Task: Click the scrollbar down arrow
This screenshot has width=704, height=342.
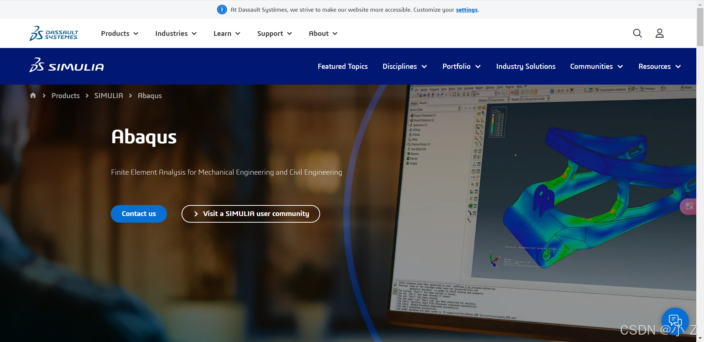Action: [700, 339]
